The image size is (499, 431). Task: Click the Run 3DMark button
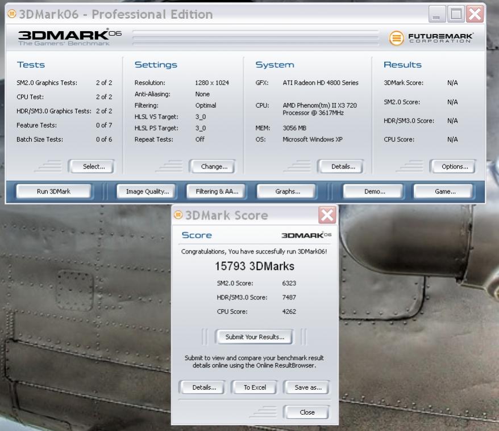point(53,192)
